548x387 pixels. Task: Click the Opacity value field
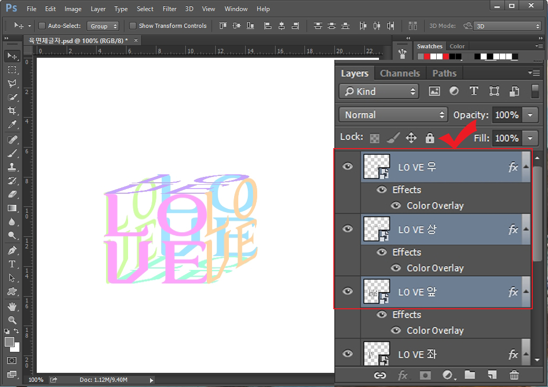coord(507,114)
